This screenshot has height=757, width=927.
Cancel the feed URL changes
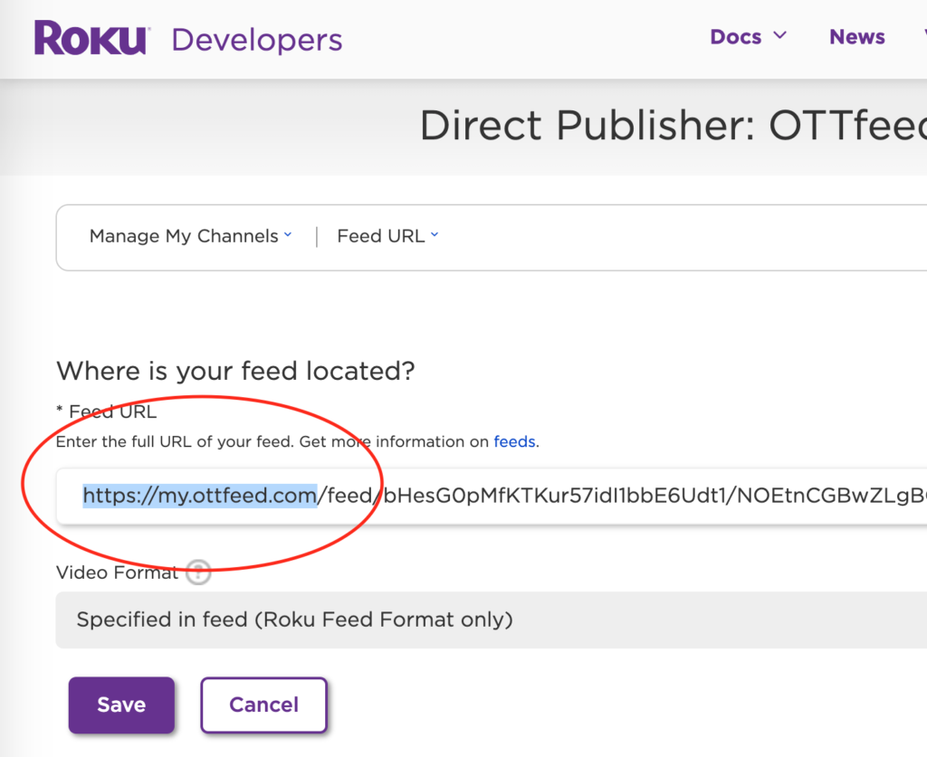[263, 705]
